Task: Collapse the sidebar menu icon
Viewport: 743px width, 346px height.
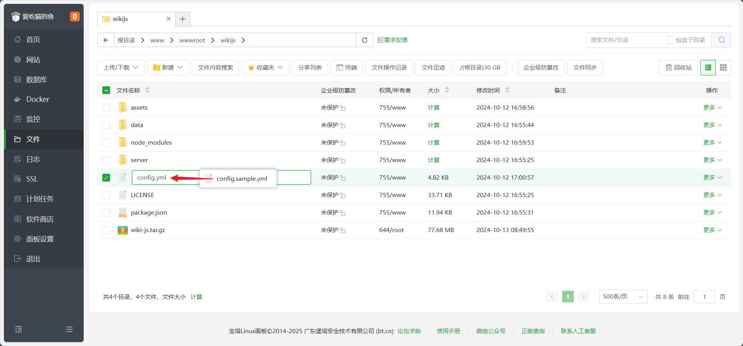Action: point(18,329)
